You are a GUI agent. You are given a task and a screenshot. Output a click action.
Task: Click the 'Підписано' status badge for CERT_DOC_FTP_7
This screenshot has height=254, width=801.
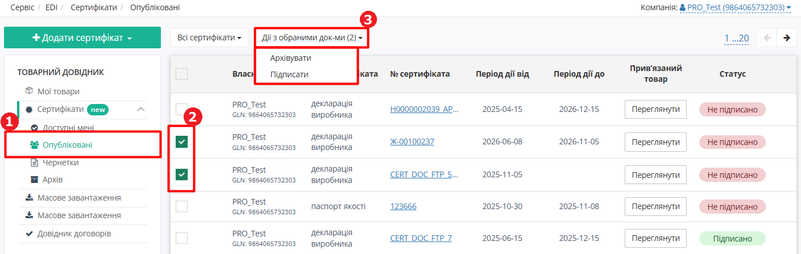(732, 238)
